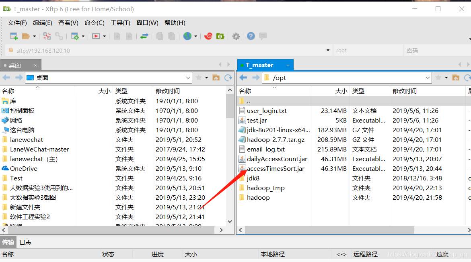Click the Copy toolbar icon

tap(160, 36)
